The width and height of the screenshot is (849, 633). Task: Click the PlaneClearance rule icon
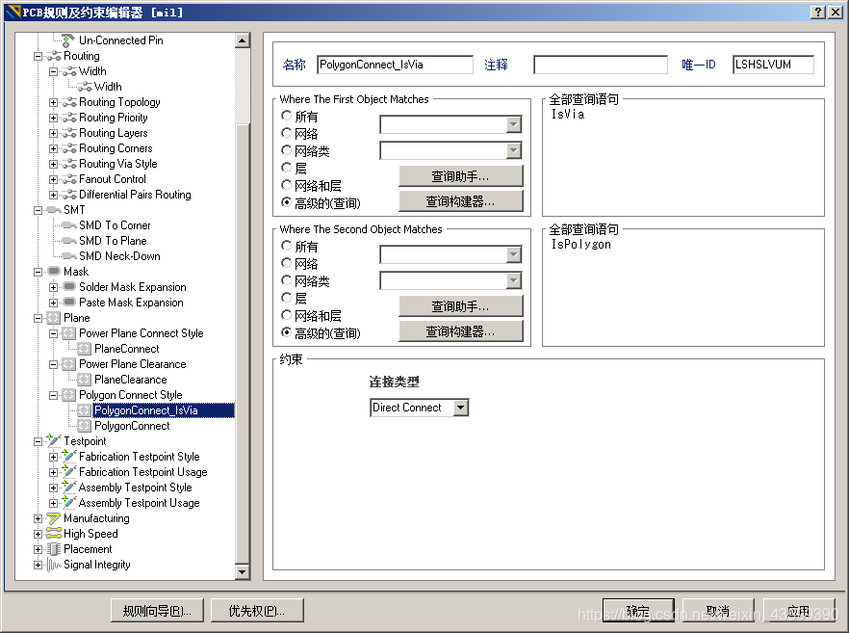[x=85, y=380]
